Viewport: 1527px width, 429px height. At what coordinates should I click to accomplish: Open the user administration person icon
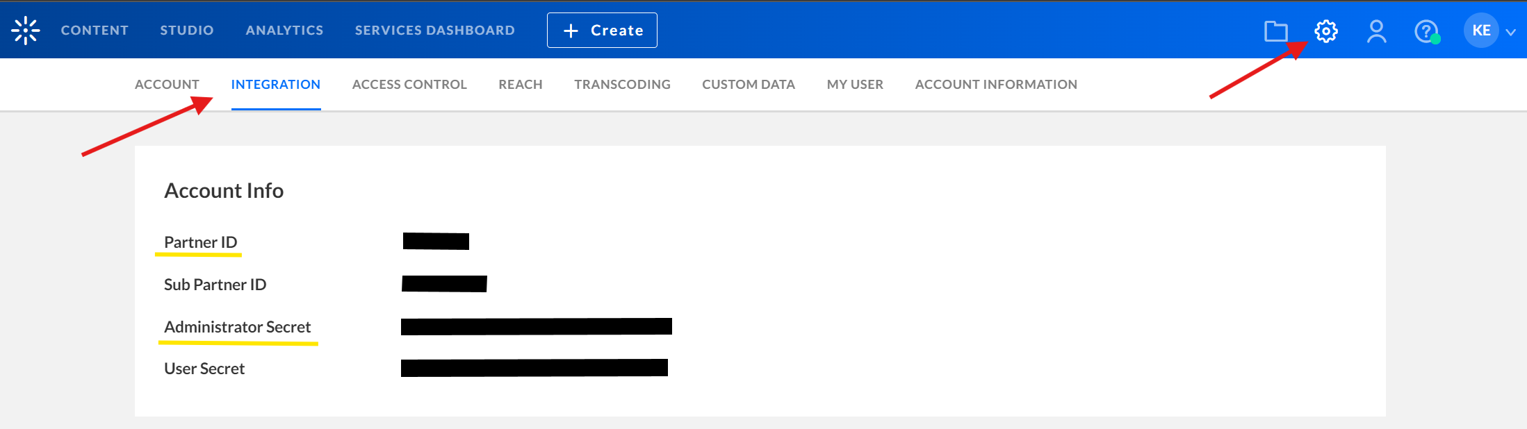point(1376,31)
